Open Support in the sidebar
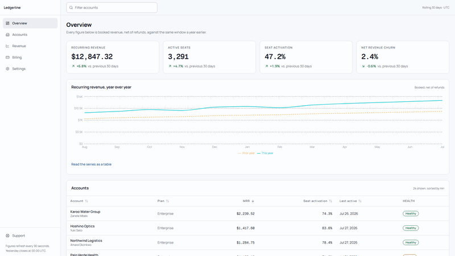This screenshot has height=256, width=455. [x=30, y=236]
